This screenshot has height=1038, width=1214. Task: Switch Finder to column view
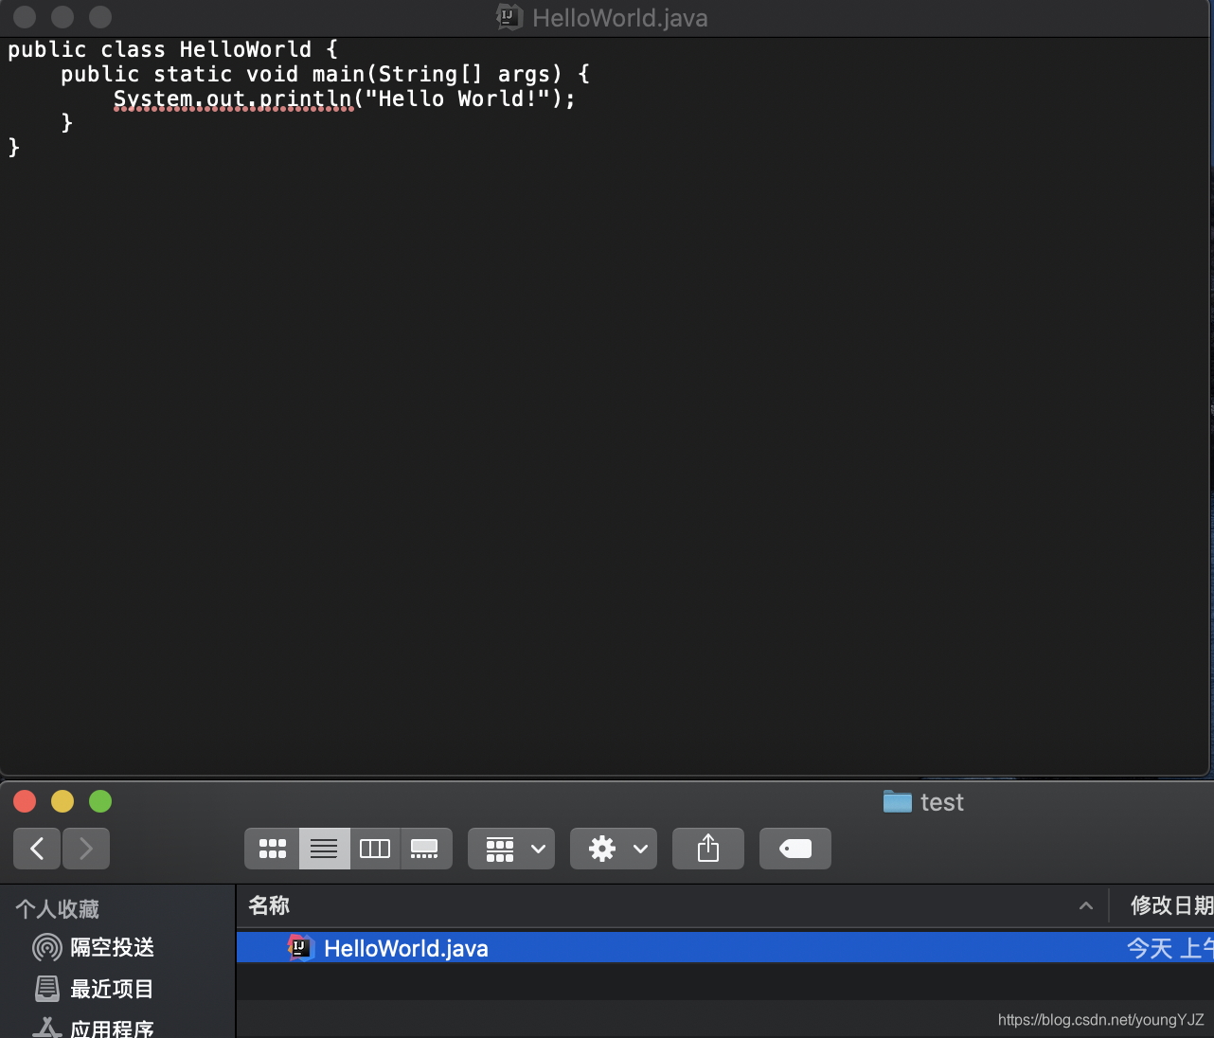click(x=375, y=849)
